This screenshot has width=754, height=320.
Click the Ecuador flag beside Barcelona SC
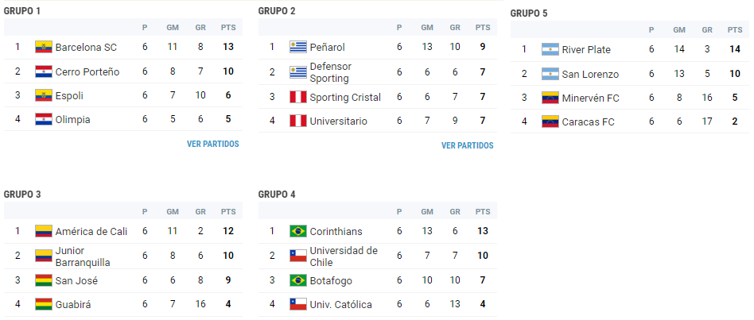click(43, 47)
